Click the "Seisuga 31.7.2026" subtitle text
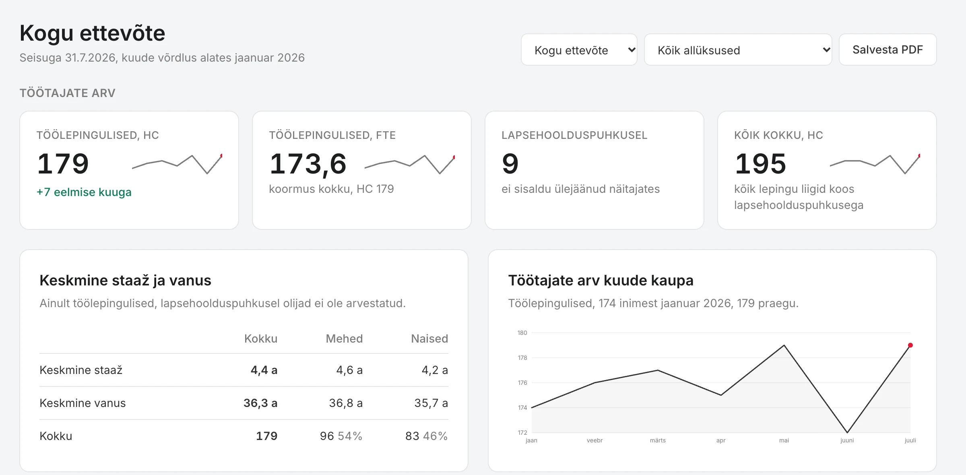The image size is (966, 475). (x=68, y=58)
